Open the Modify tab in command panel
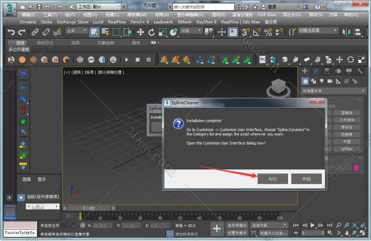371x241 pixels. (x=315, y=71)
